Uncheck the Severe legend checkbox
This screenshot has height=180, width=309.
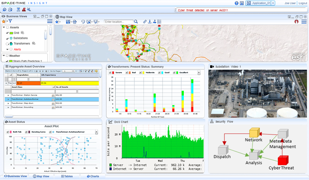(110, 72)
